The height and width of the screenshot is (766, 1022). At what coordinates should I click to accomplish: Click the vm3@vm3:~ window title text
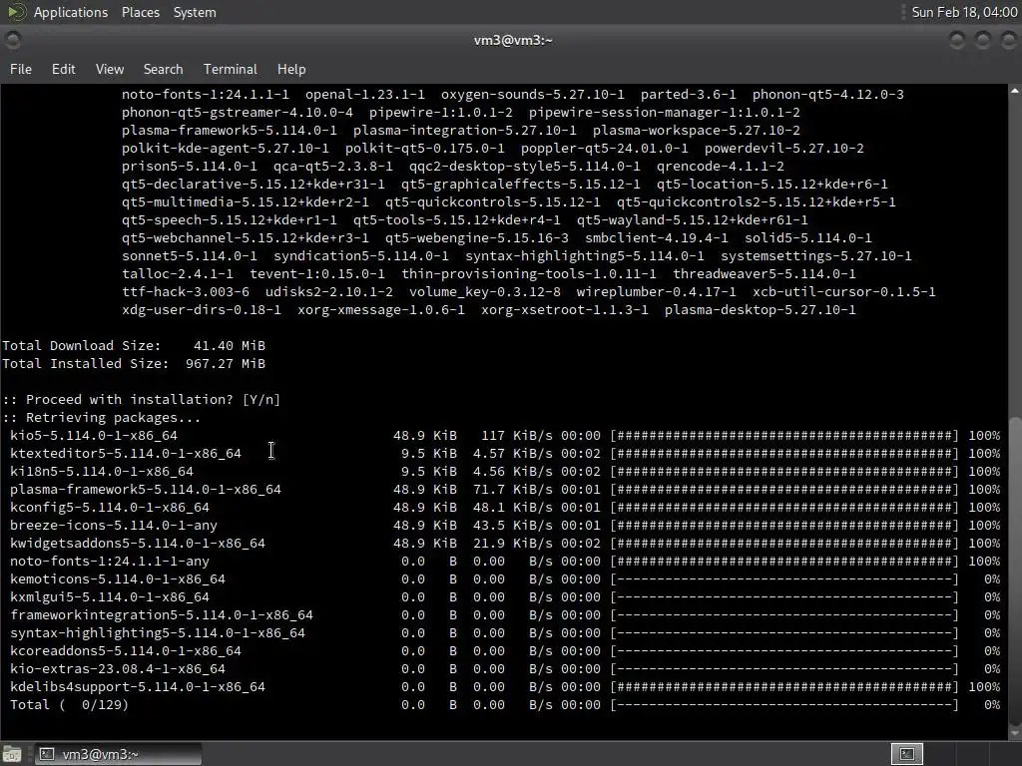coord(513,40)
